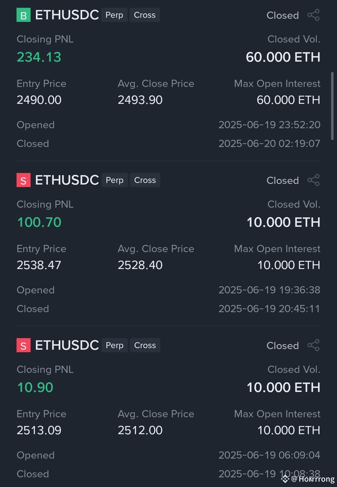Open ETHUSDC title of the 10.90 PNL trade
Image resolution: width=337 pixels, height=487 pixels.
tap(67, 345)
